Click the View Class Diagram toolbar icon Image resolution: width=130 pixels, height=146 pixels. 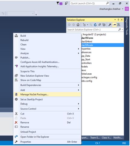[x=119, y=25]
